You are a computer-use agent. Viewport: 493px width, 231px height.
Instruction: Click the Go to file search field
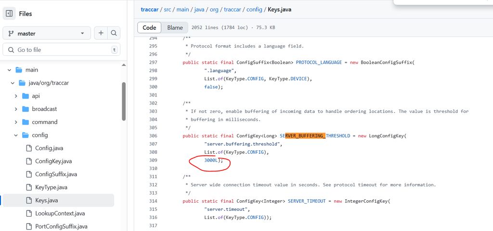click(62, 49)
